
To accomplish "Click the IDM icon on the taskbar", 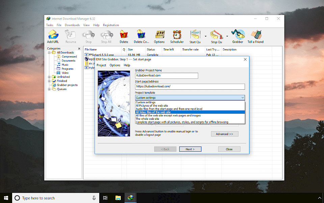I will (130, 198).
